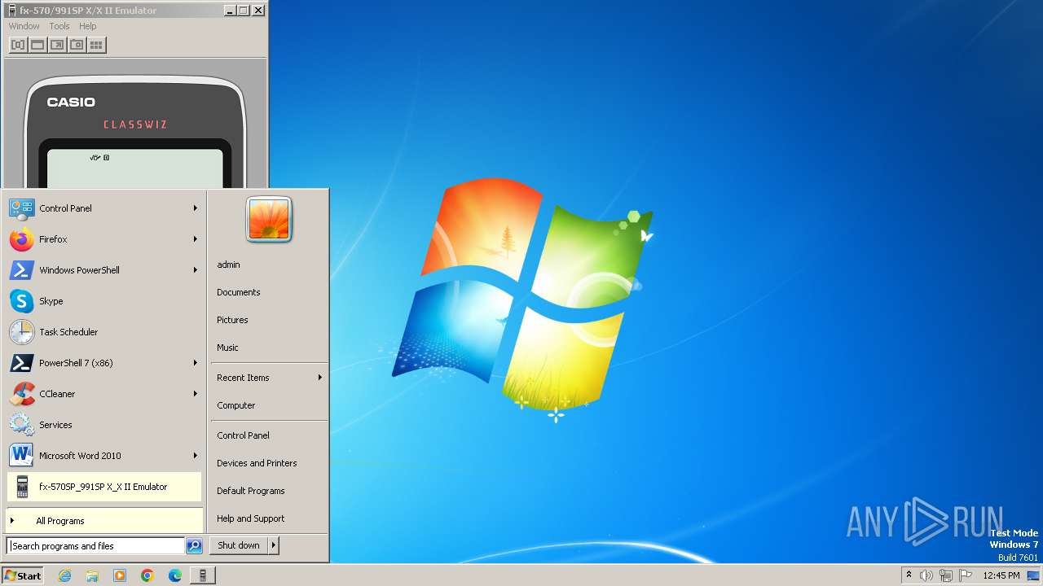
Task: Open Documents from Start menu
Action: 269,292
